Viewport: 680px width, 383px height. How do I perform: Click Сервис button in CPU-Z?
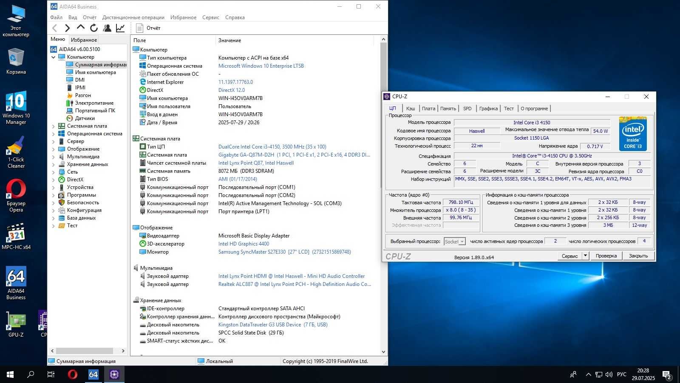pos(569,256)
